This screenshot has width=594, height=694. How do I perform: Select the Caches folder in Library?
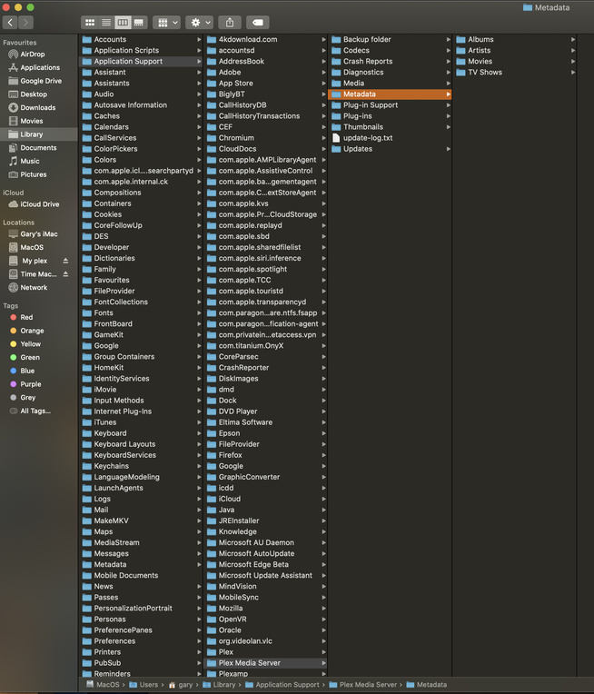(141, 116)
